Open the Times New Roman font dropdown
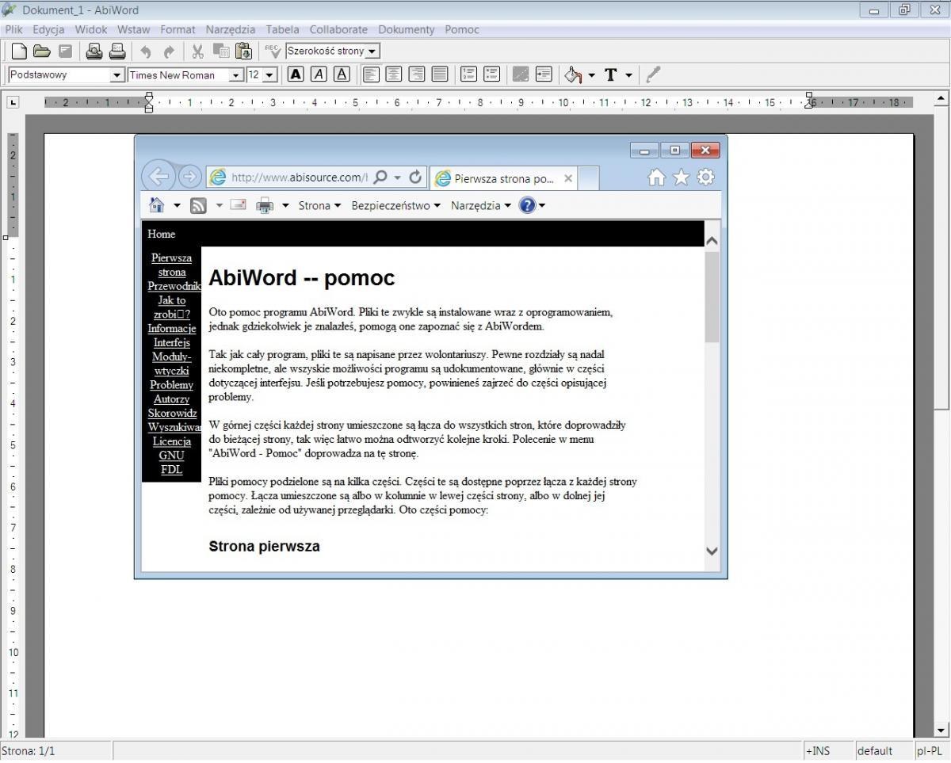The height and width of the screenshot is (763, 951). (x=235, y=75)
